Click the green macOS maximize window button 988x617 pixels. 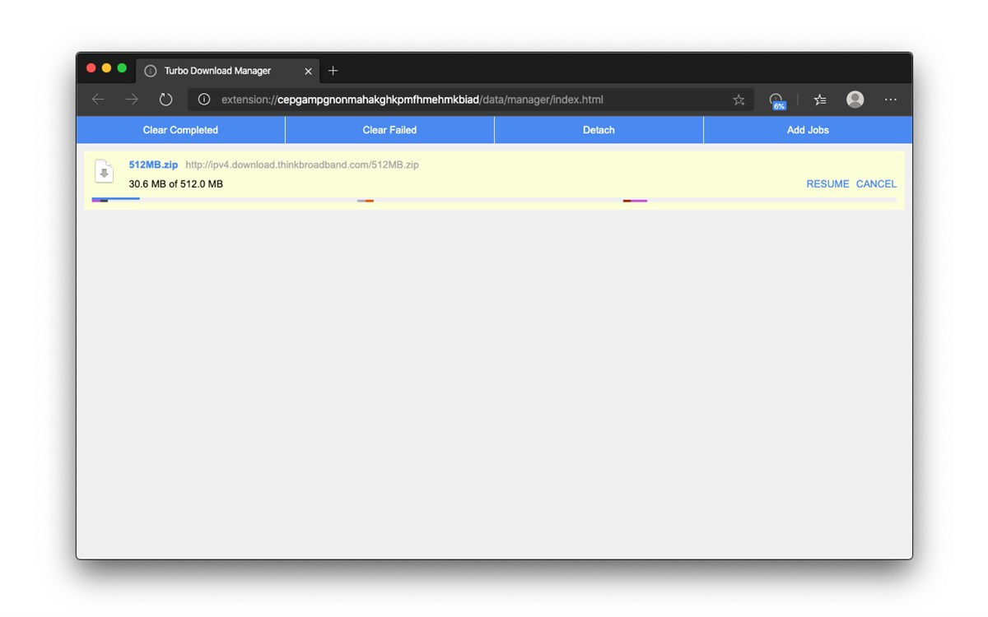click(x=122, y=68)
